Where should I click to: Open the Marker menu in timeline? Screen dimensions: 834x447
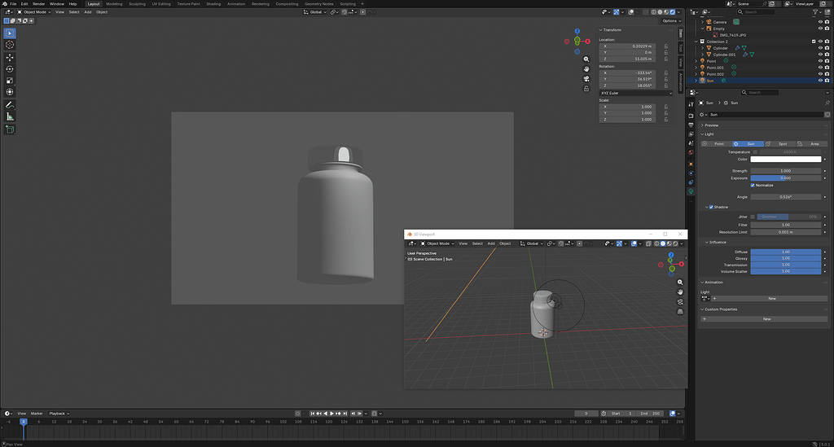37,414
